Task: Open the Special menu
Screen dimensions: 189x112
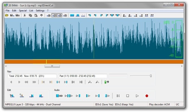Action: pos(23,11)
